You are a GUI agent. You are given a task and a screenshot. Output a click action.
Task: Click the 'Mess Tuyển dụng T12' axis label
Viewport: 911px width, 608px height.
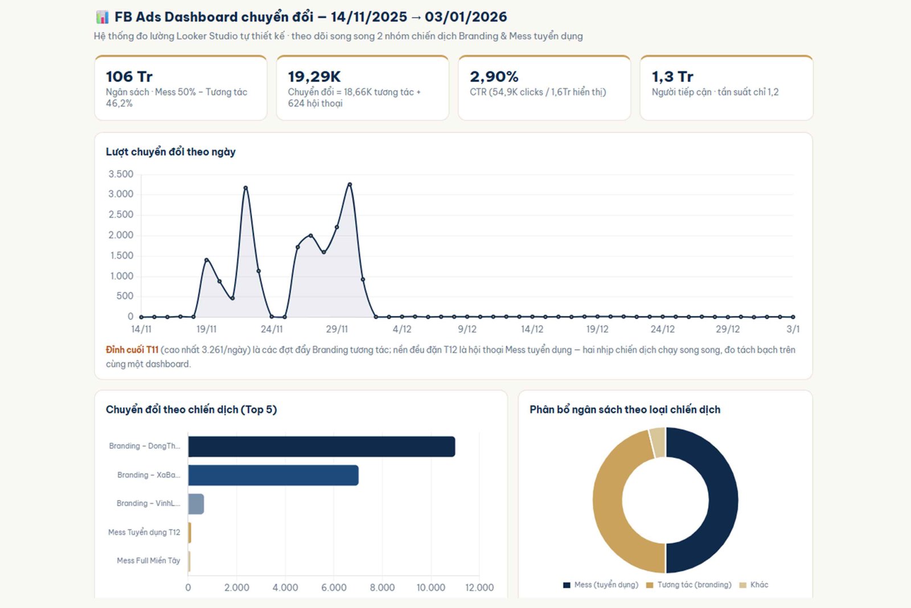[x=144, y=532]
